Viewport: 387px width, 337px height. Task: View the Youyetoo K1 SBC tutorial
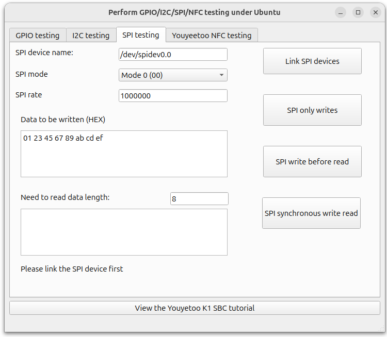[195, 308]
